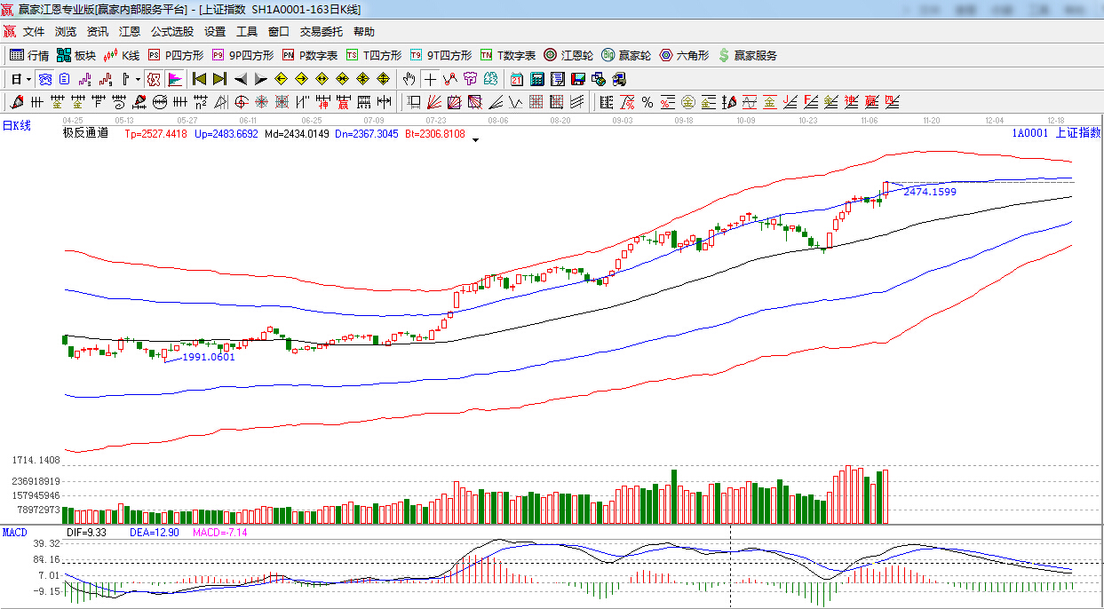Select the hand pan tool
This screenshot has width=1104, height=609.
[x=409, y=79]
